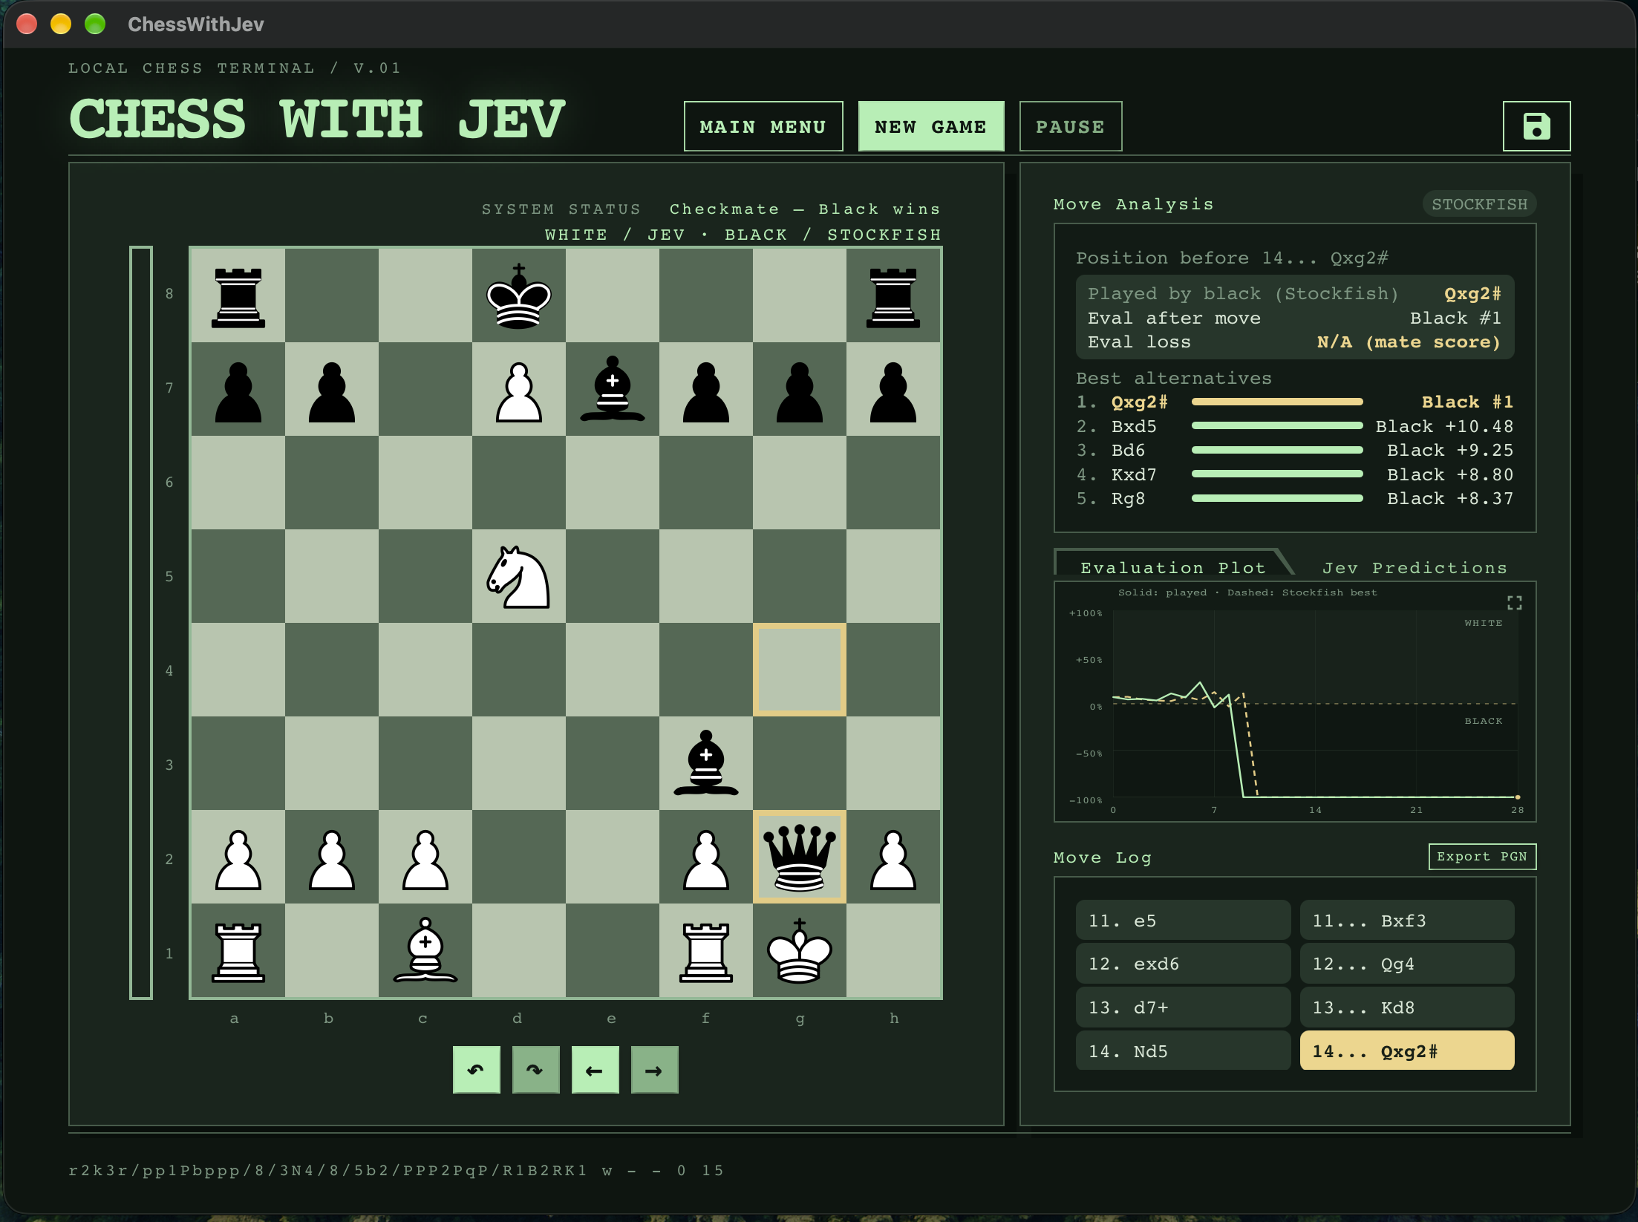Select the white knight on d5
Screen dimensions: 1638x1222
tap(519, 576)
